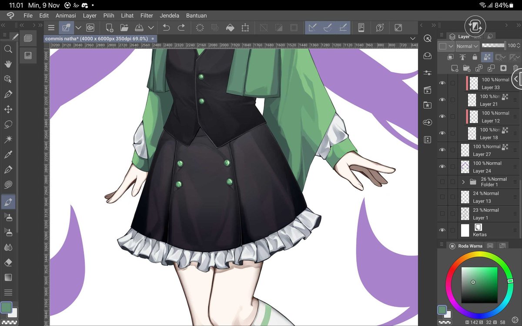This screenshot has height=326, width=522.
Task: Open a file from folder
Action: [x=124, y=28]
